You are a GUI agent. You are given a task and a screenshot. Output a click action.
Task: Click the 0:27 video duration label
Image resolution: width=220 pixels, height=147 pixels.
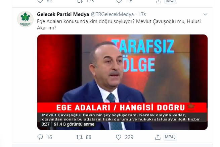(46, 124)
